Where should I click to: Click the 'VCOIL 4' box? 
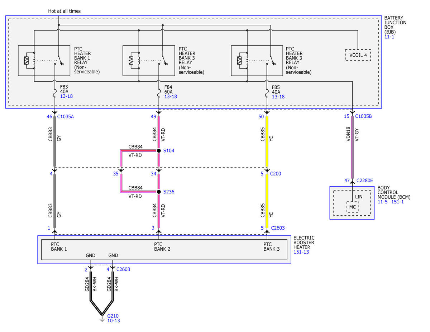[x=357, y=55]
